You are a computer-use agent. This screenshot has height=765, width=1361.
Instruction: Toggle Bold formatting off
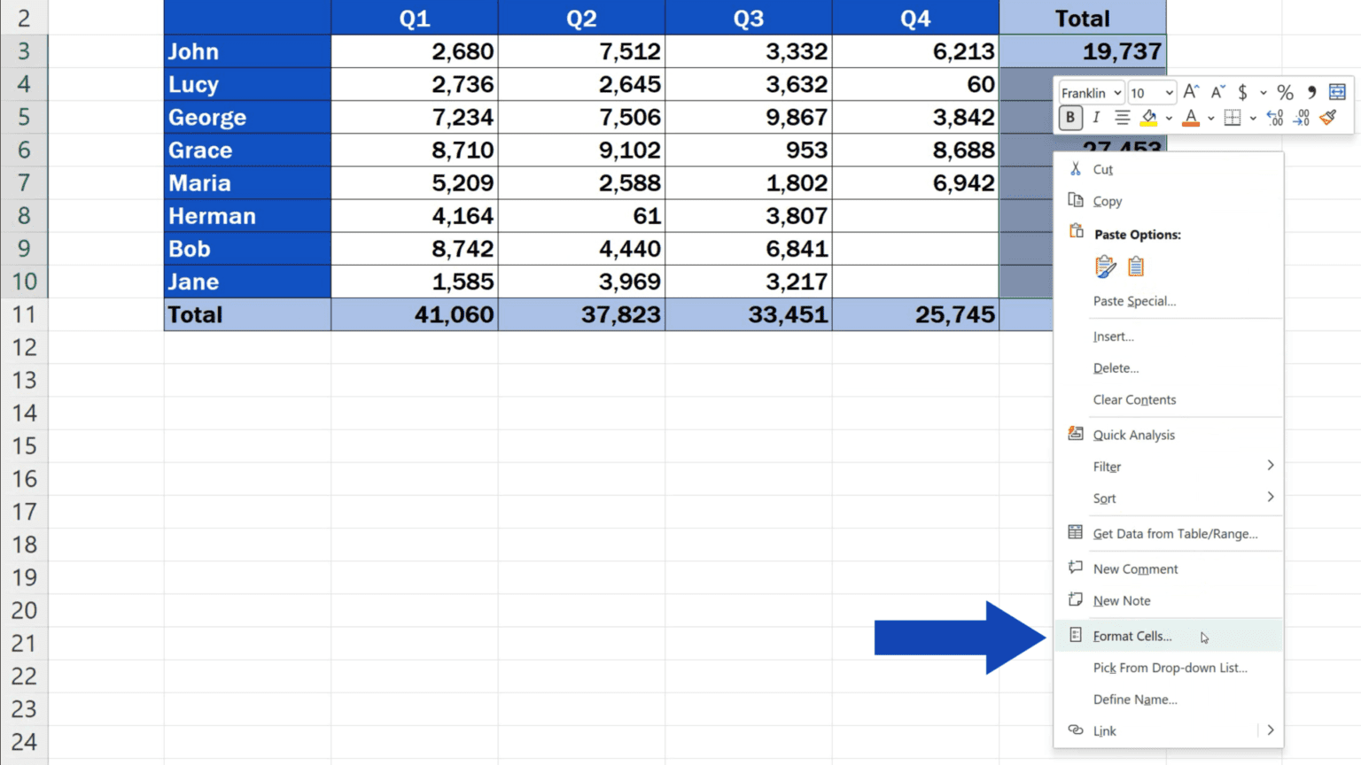(x=1071, y=117)
